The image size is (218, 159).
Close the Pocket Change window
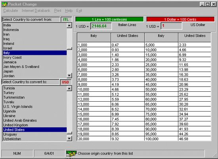coord(213,4)
